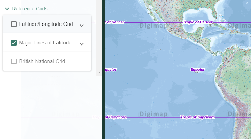The height and width of the screenshot is (139, 251).
Task: Enable the Latitude/Longitude Grid checkbox
Action: 14,24
